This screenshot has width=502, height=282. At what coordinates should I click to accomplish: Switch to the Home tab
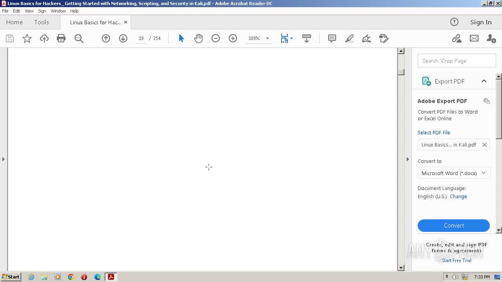click(15, 22)
